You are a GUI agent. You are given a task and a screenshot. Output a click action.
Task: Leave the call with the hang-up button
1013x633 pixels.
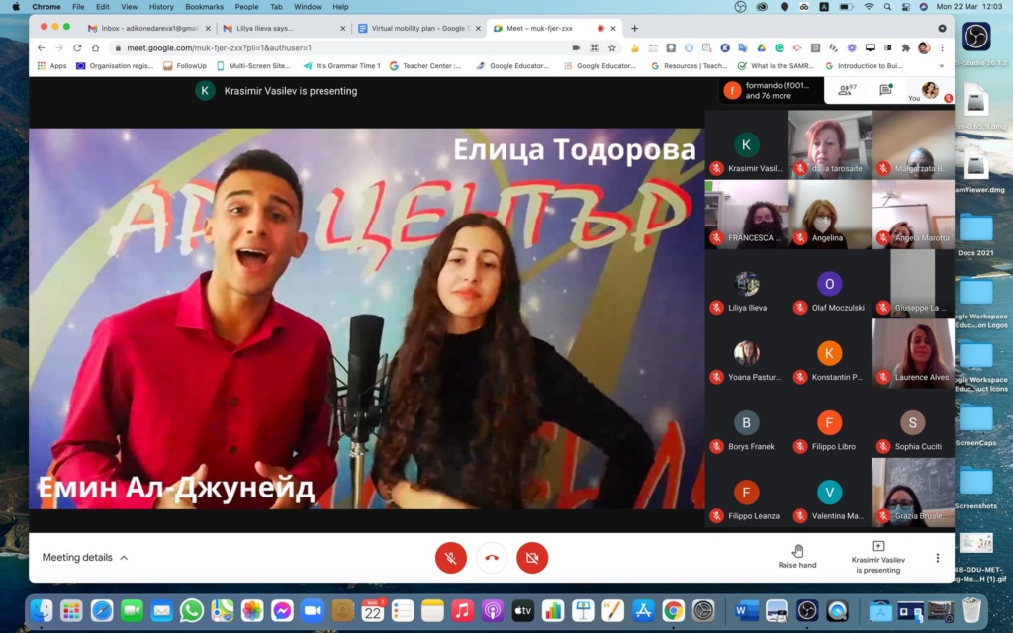(x=492, y=558)
